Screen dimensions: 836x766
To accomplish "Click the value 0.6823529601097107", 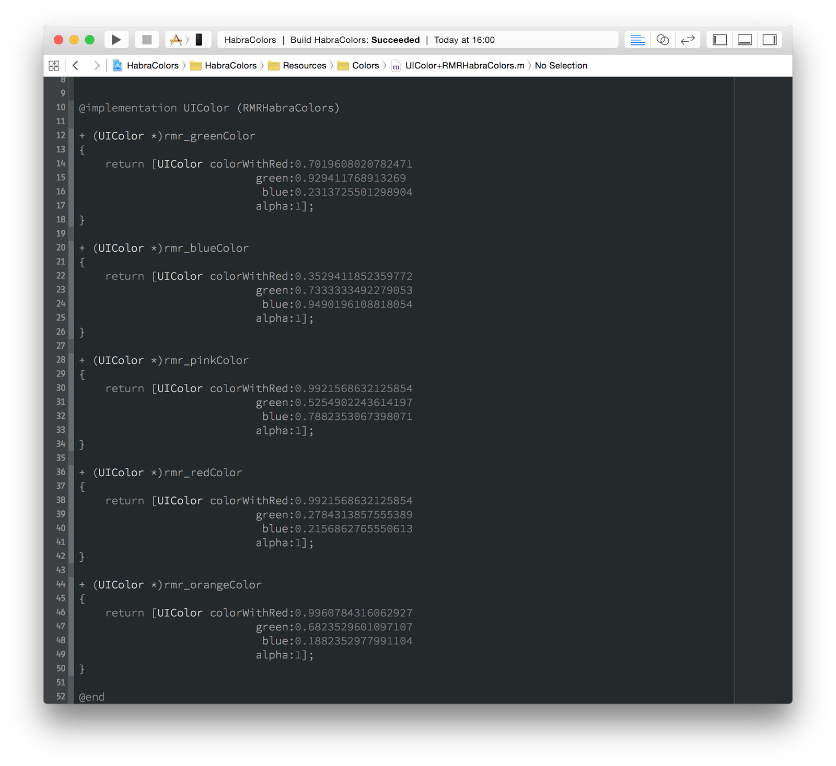I will 354,627.
